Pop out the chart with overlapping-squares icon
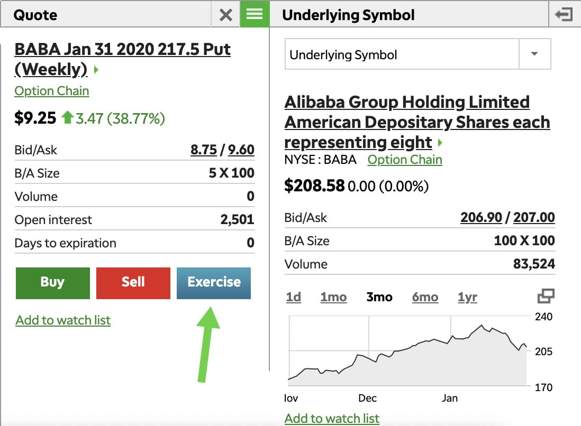The image size is (581, 426). (x=546, y=296)
